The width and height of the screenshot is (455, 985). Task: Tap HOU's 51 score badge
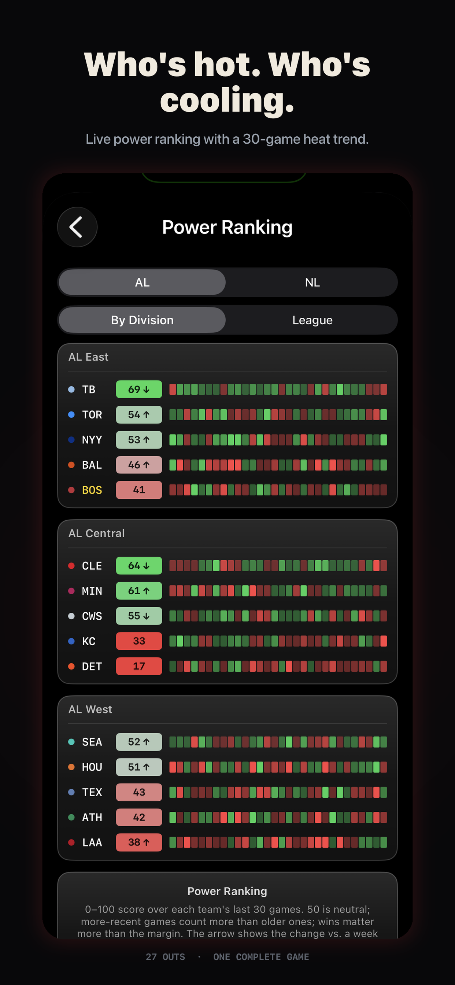click(139, 767)
